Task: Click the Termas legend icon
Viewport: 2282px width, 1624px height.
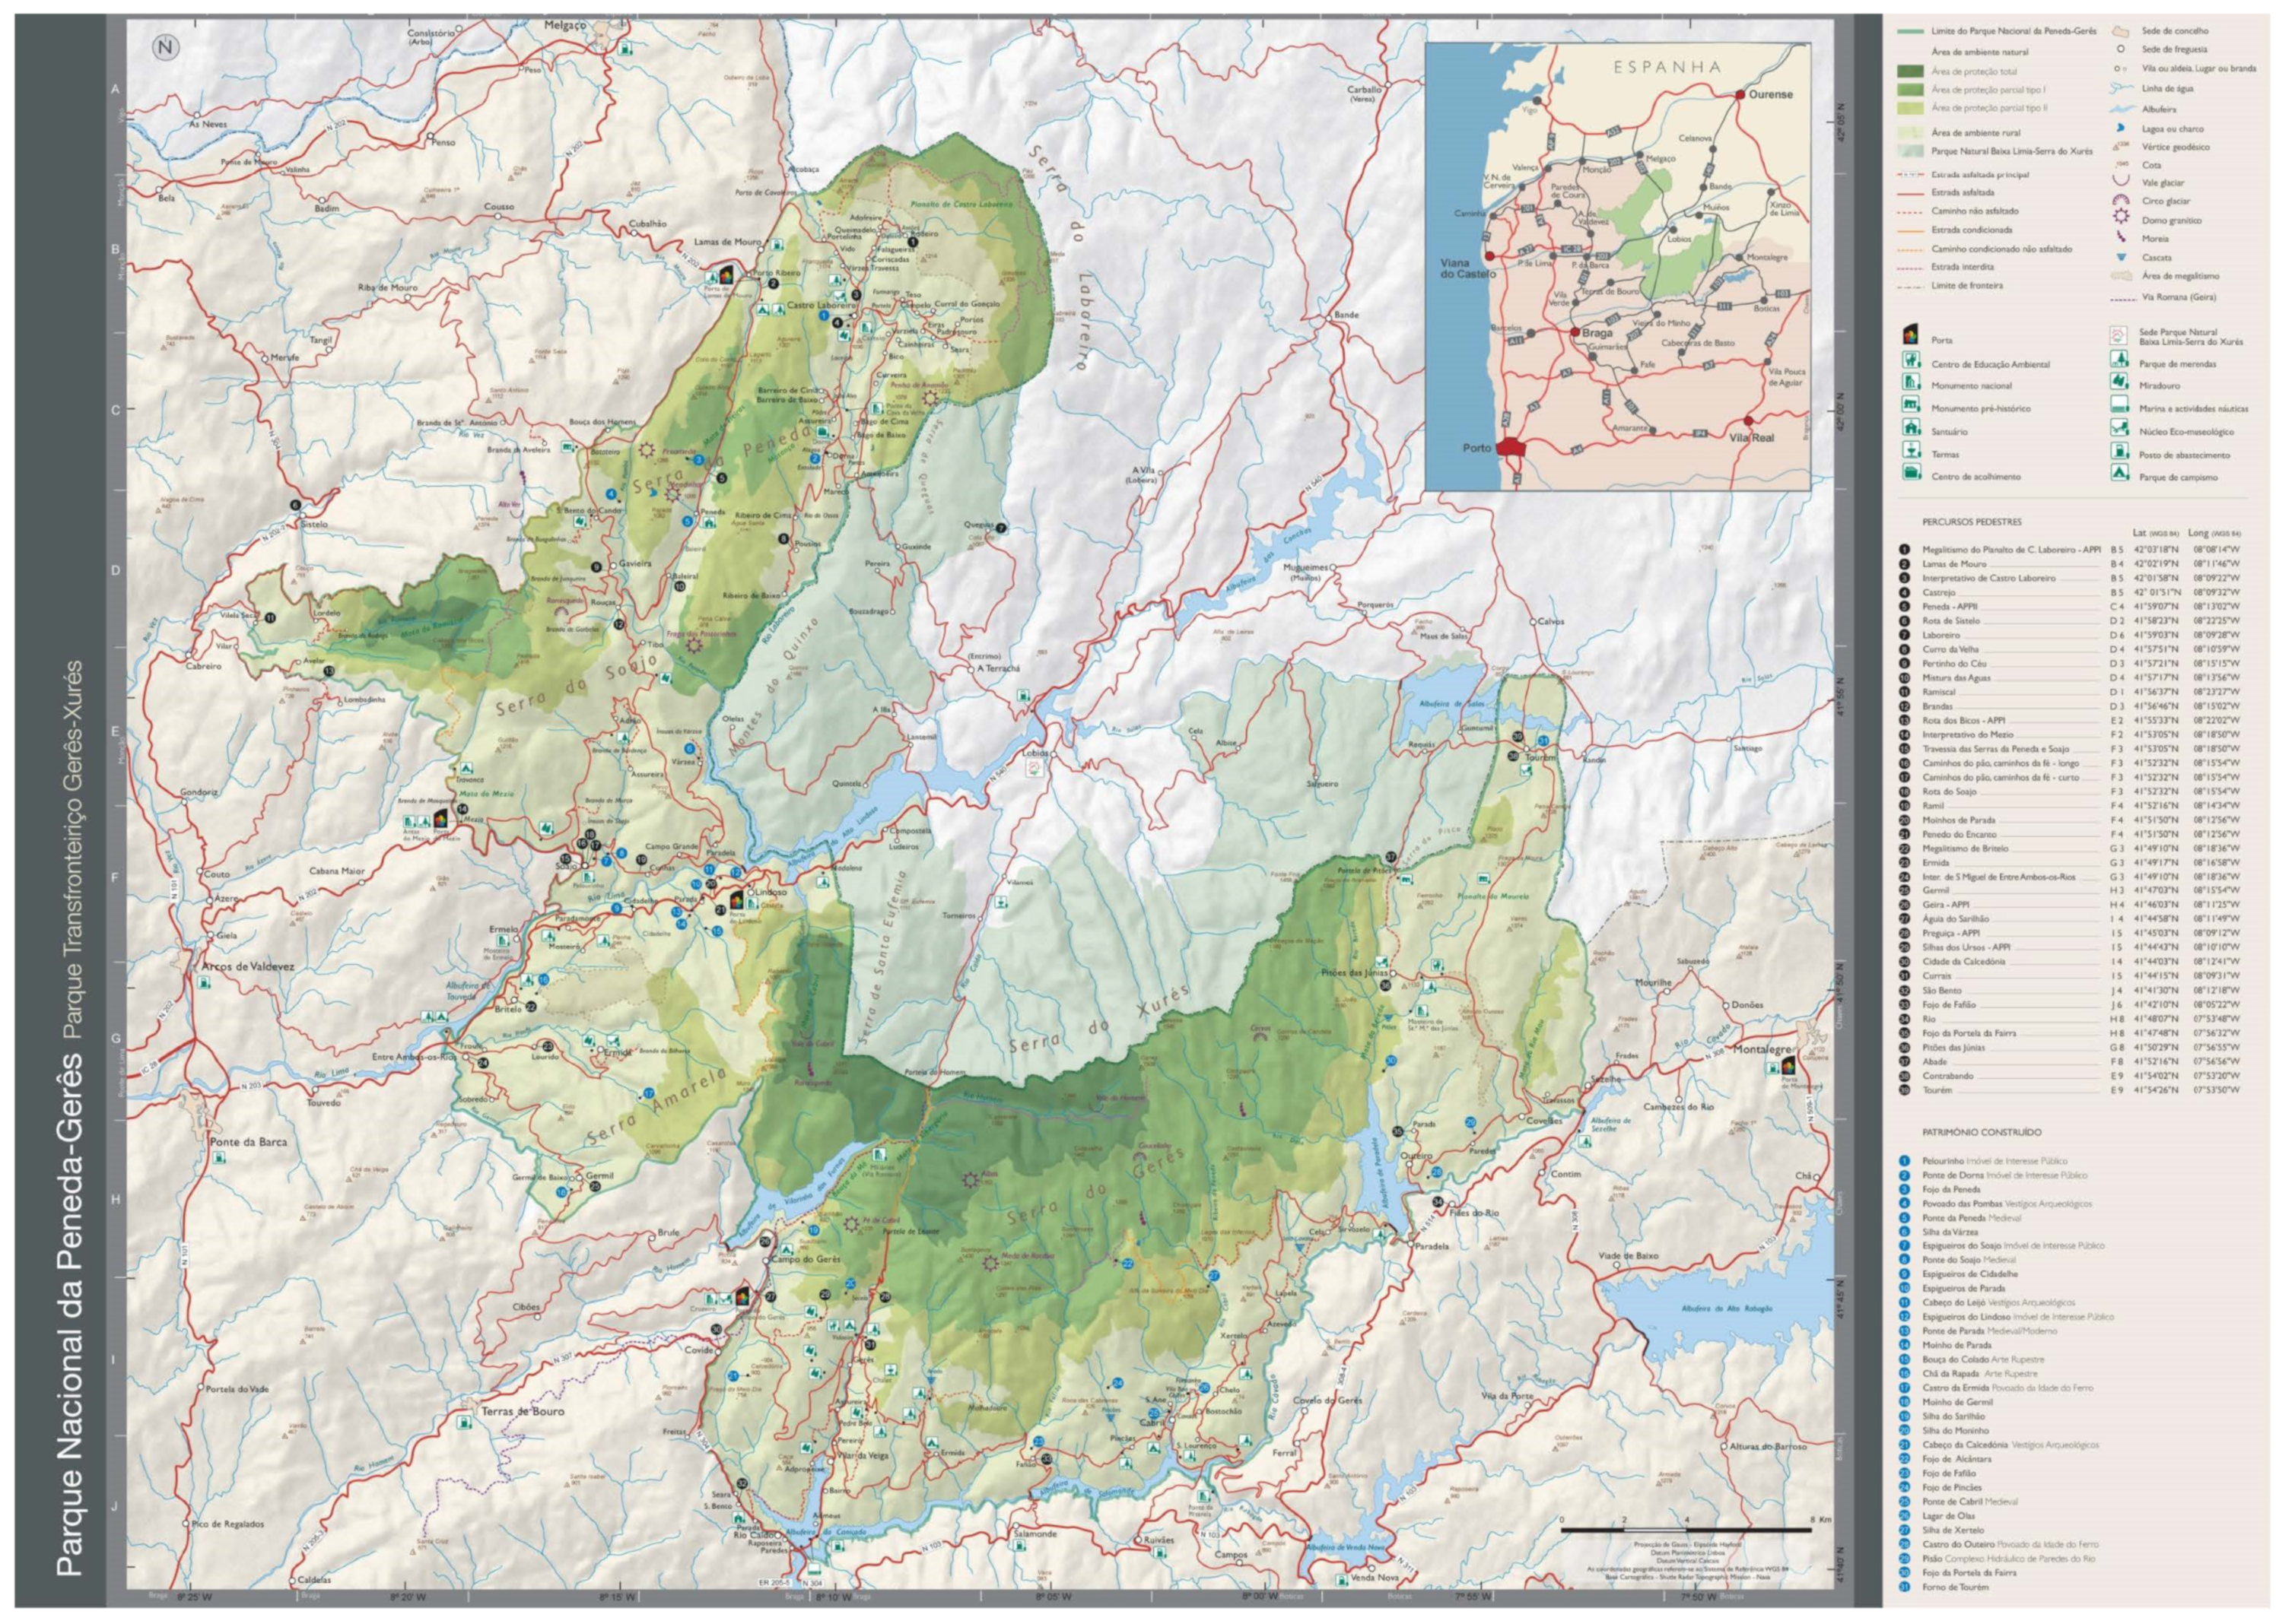Action: pyautogui.click(x=1911, y=451)
